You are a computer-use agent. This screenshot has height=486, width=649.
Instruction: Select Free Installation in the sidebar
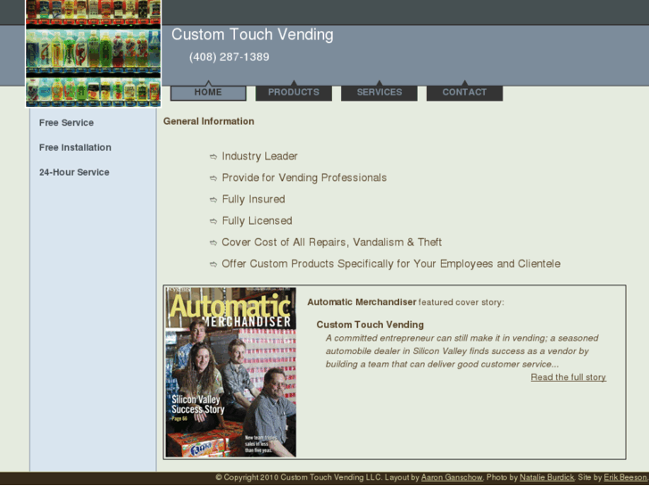[x=75, y=148]
